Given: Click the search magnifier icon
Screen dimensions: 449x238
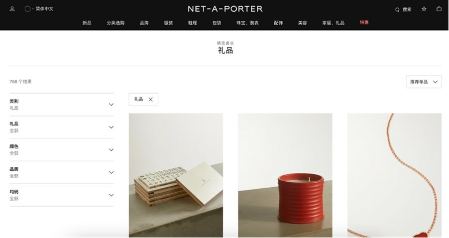Looking at the screenshot, I should tap(397, 10).
